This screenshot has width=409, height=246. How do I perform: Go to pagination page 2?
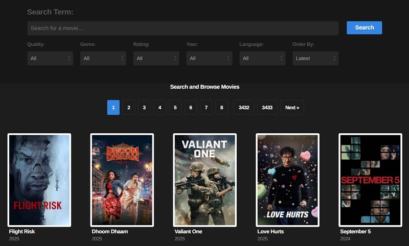[129, 108]
